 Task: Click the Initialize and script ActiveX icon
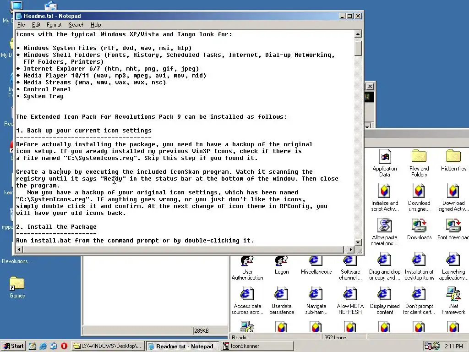point(385,191)
